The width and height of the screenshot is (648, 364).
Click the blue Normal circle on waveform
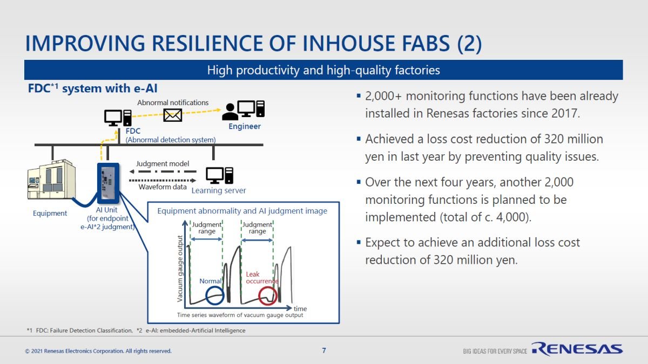[x=214, y=295]
